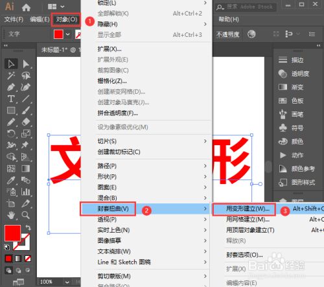This screenshot has width=324, height=287.
Task: Open the 图形样式 panel
Action: (303, 183)
